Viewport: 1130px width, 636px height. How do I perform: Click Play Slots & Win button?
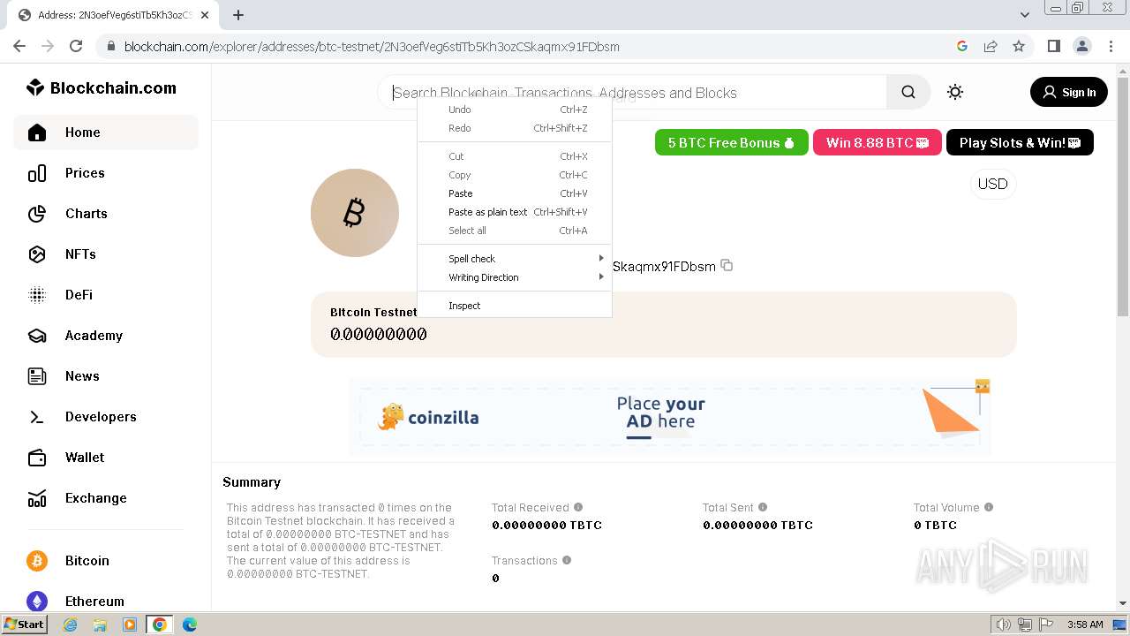coord(1020,142)
